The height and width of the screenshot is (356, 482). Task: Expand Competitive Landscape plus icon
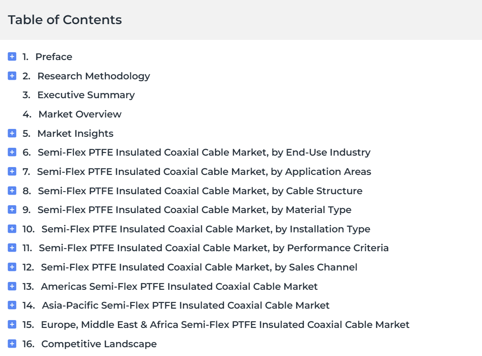pos(12,343)
